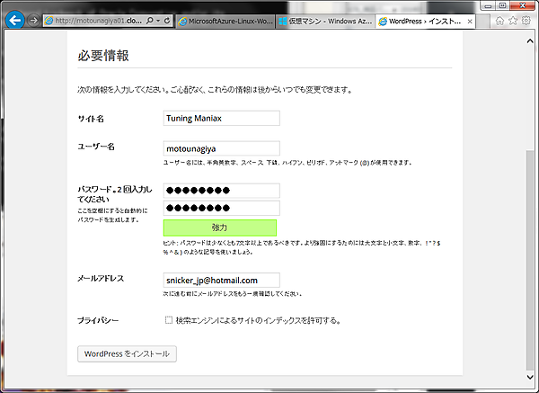Refresh the page with reload icon
The width and height of the screenshot is (539, 393).
pos(165,20)
